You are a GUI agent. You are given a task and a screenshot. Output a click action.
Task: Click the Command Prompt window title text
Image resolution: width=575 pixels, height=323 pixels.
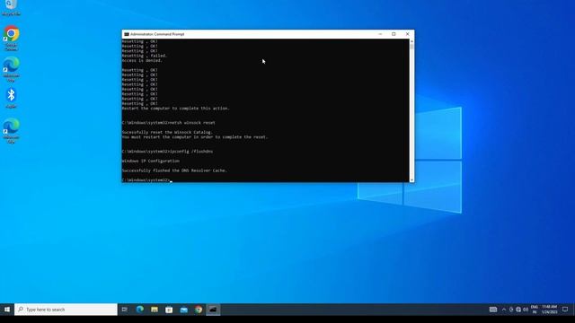pyautogui.click(x=157, y=34)
